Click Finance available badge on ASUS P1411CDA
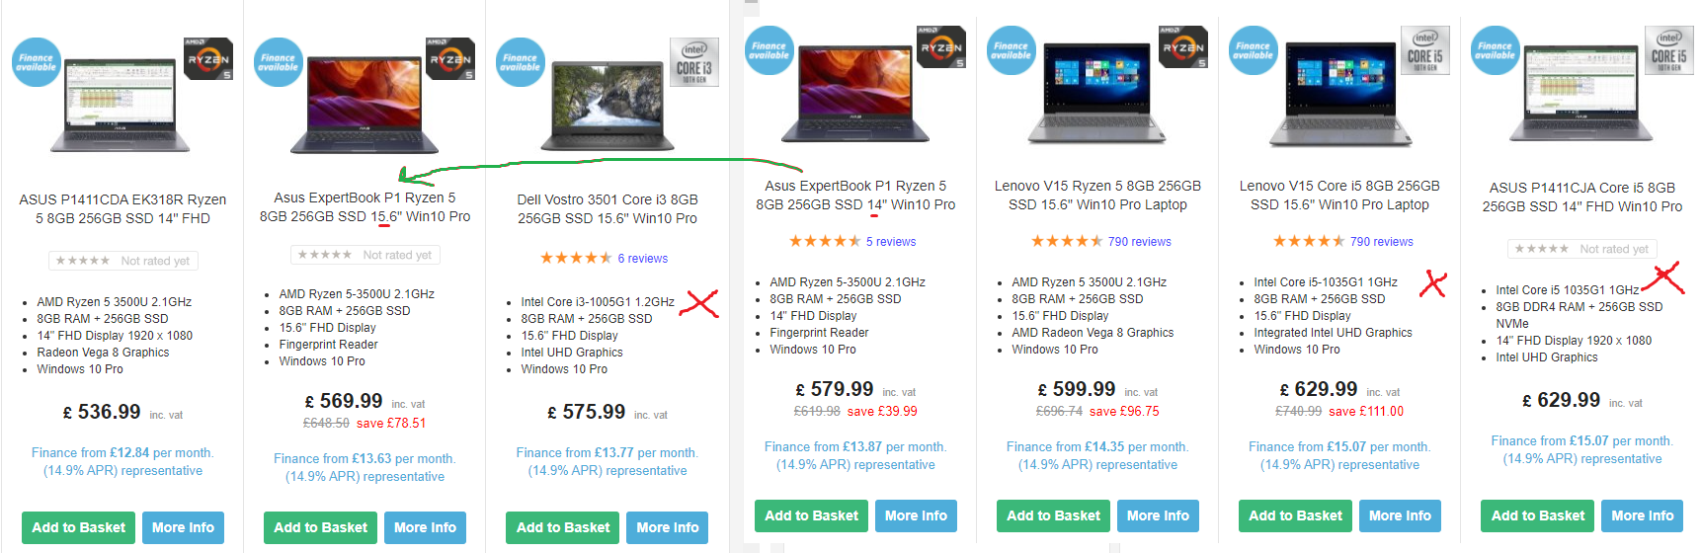This screenshot has width=1701, height=553. point(36,62)
